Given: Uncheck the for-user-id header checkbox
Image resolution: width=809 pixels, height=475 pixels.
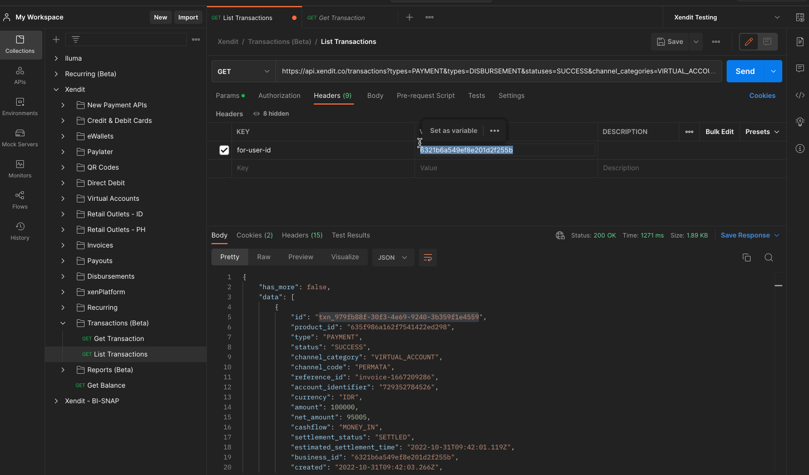Looking at the screenshot, I should 224,150.
